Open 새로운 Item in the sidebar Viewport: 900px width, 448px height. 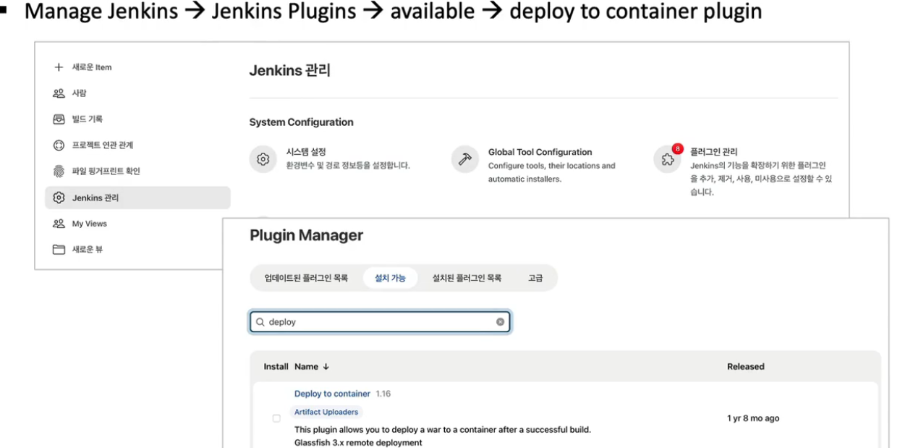pyautogui.click(x=92, y=67)
